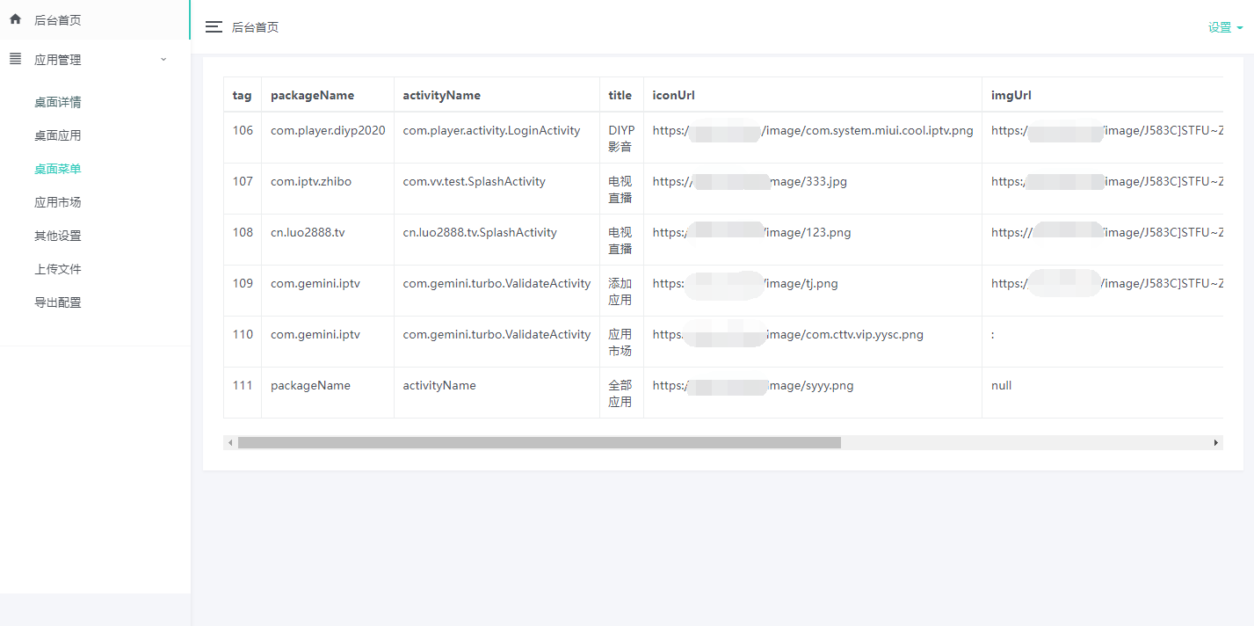
Task: Open 桌面详情 in the sidebar
Action: pos(58,102)
